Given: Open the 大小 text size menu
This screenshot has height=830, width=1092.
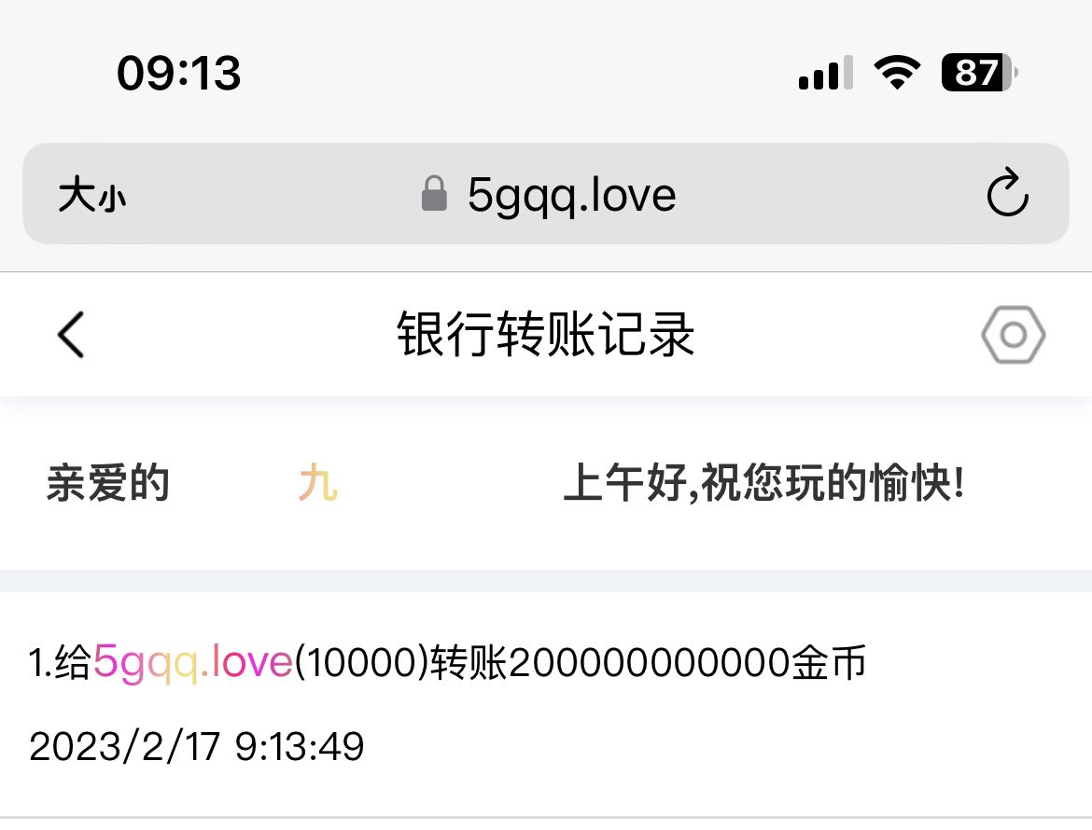Looking at the screenshot, I should (91, 194).
